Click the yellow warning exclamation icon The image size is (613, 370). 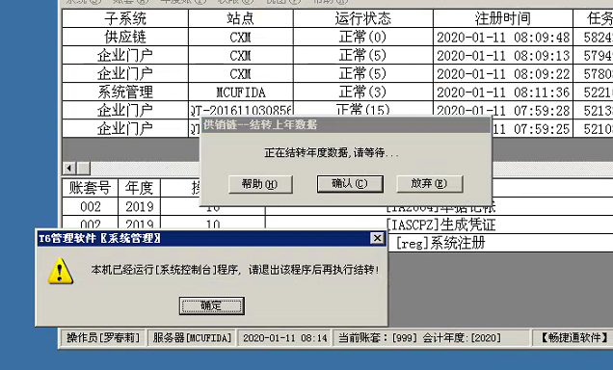[60, 271]
